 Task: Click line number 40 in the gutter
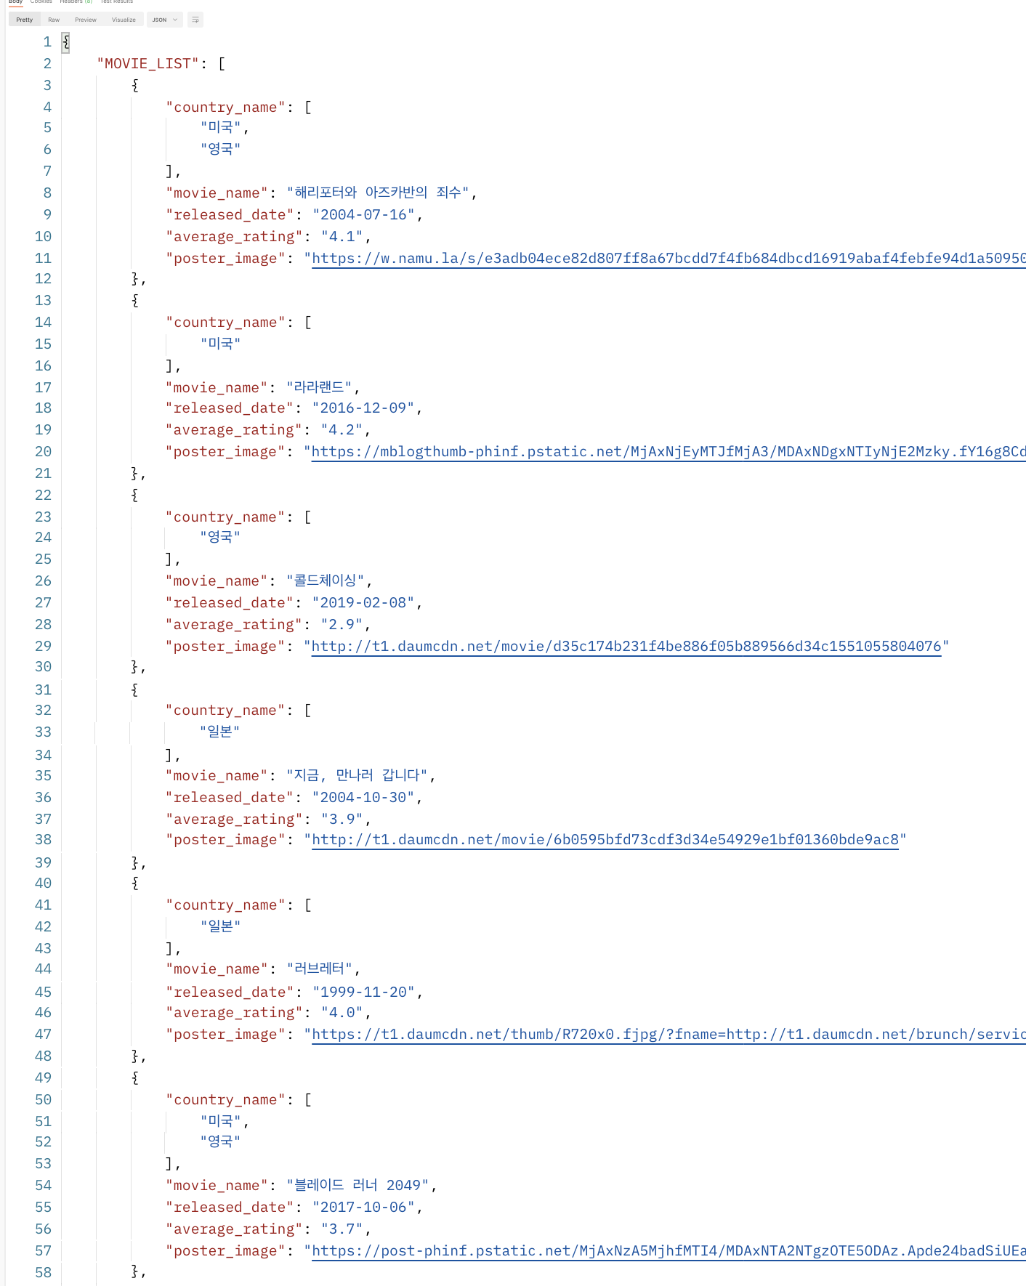(44, 883)
